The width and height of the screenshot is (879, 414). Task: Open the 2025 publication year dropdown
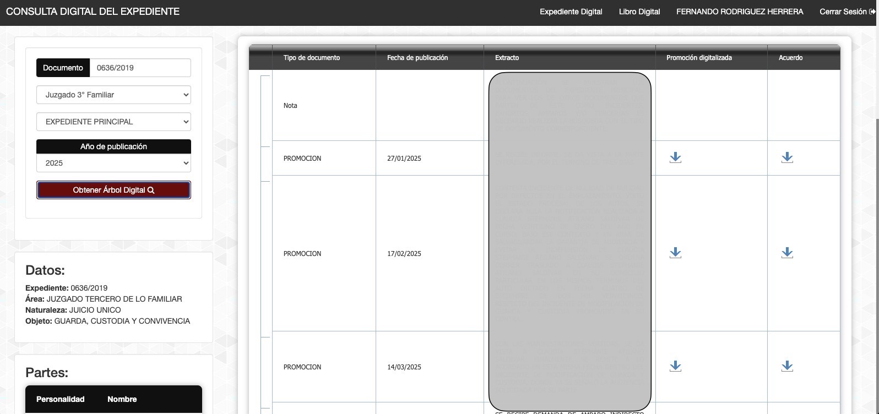tap(113, 163)
